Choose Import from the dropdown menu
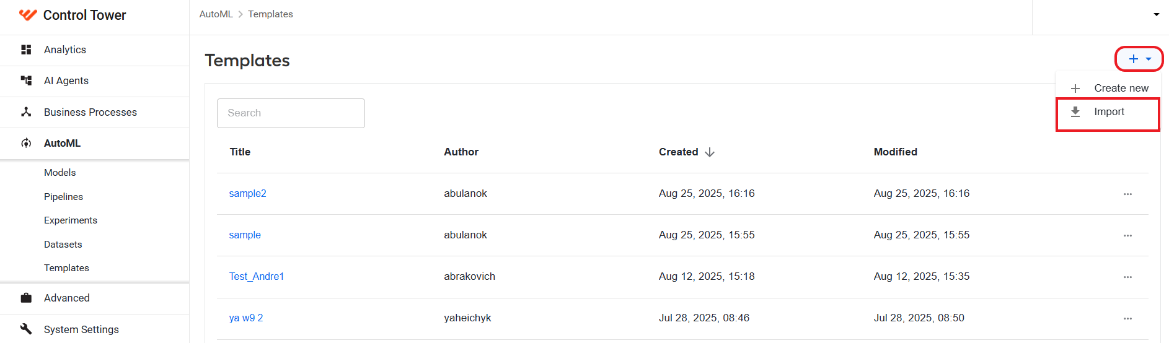The image size is (1169, 343). [x=1108, y=112]
